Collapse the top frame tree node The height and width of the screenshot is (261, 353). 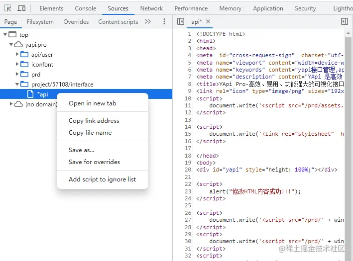coord(5,35)
